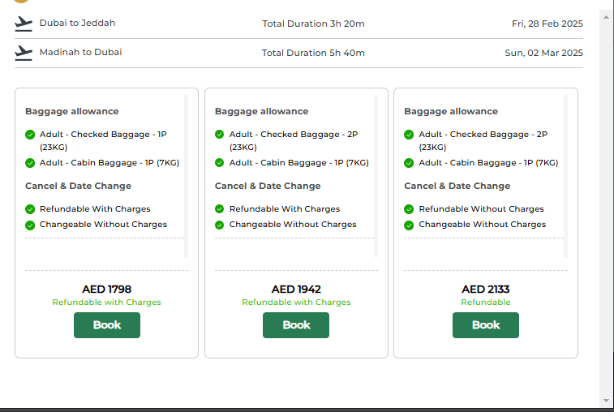Image resolution: width=614 pixels, height=412 pixels.
Task: Click the inner scrollbar of the AED 1798 card
Action: (186, 174)
